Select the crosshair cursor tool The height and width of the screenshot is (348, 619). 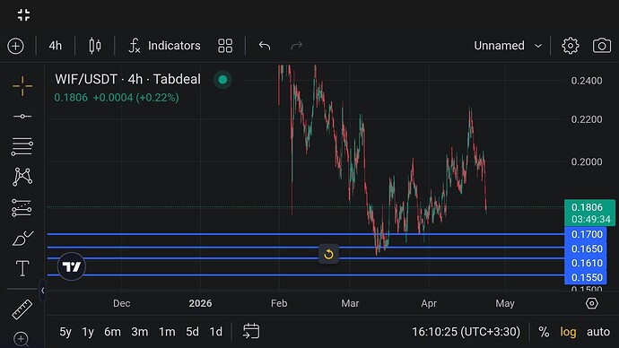[22, 86]
